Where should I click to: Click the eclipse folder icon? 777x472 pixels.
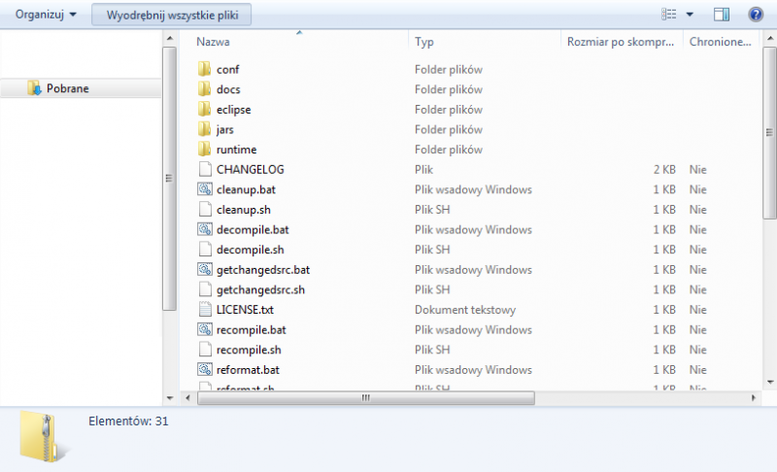[x=204, y=109]
